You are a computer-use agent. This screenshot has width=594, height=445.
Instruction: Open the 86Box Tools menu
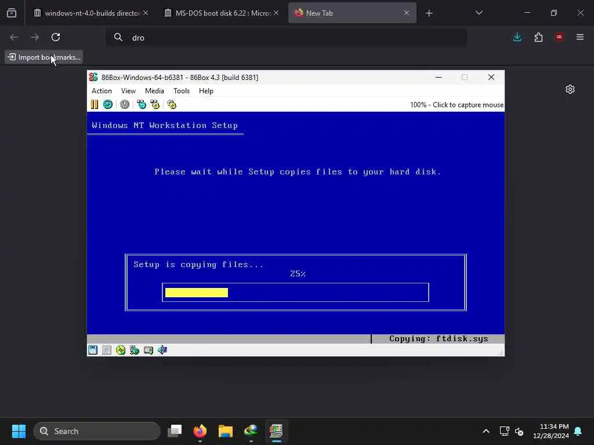182,91
